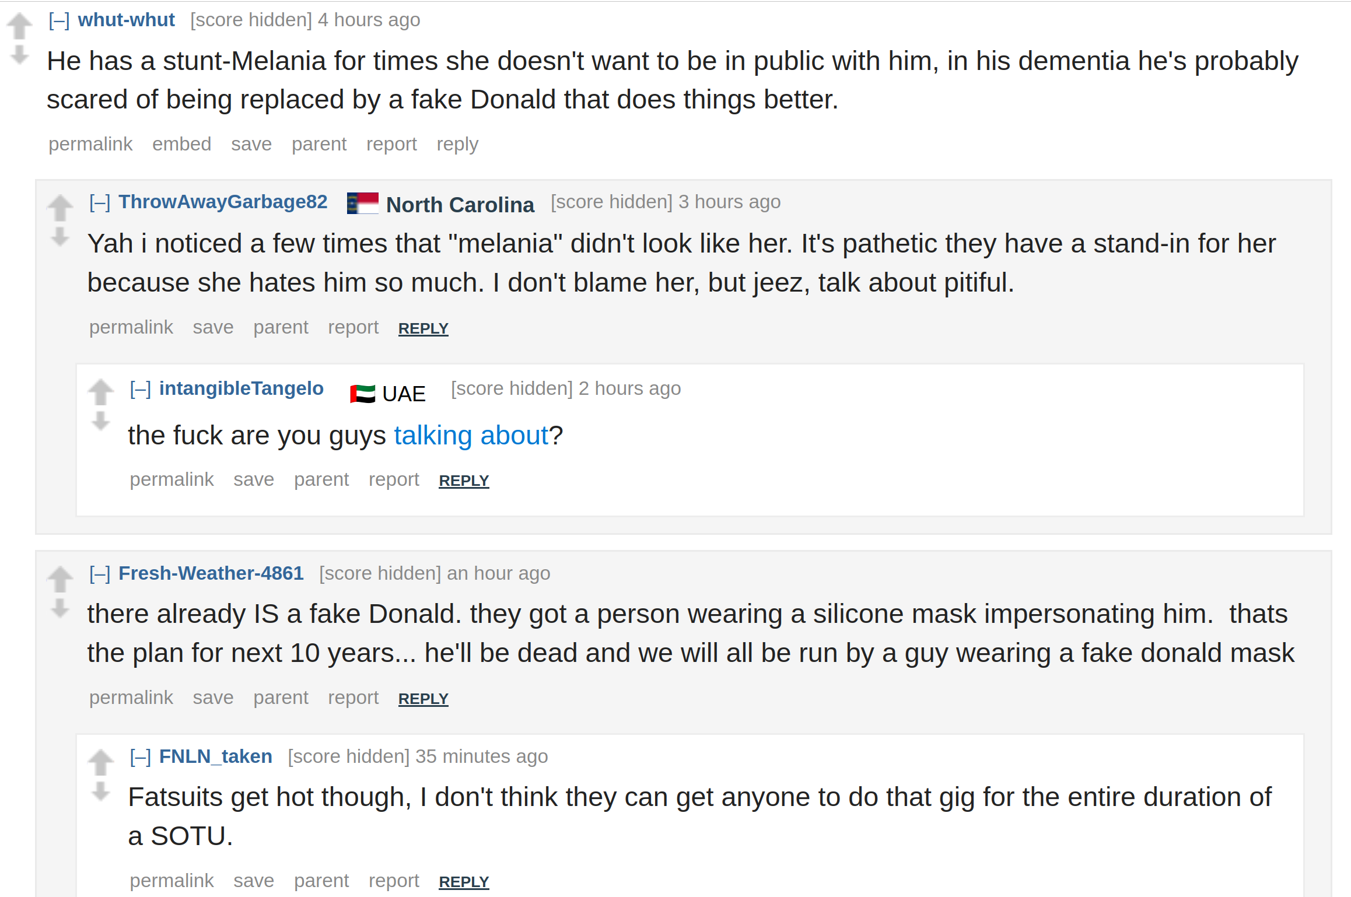Upvote FNLN_taken's comment

pos(101,762)
